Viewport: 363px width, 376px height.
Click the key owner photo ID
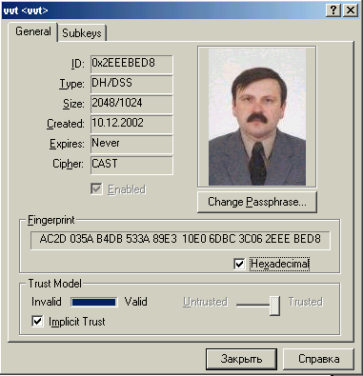click(257, 116)
